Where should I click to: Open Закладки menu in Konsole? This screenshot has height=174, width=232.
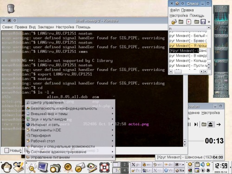46,27
